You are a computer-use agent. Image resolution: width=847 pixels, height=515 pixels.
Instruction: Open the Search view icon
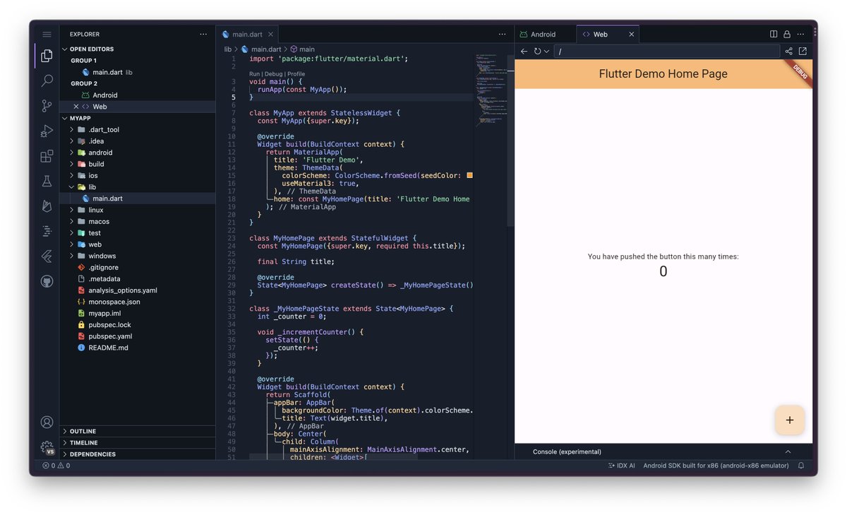tap(47, 81)
